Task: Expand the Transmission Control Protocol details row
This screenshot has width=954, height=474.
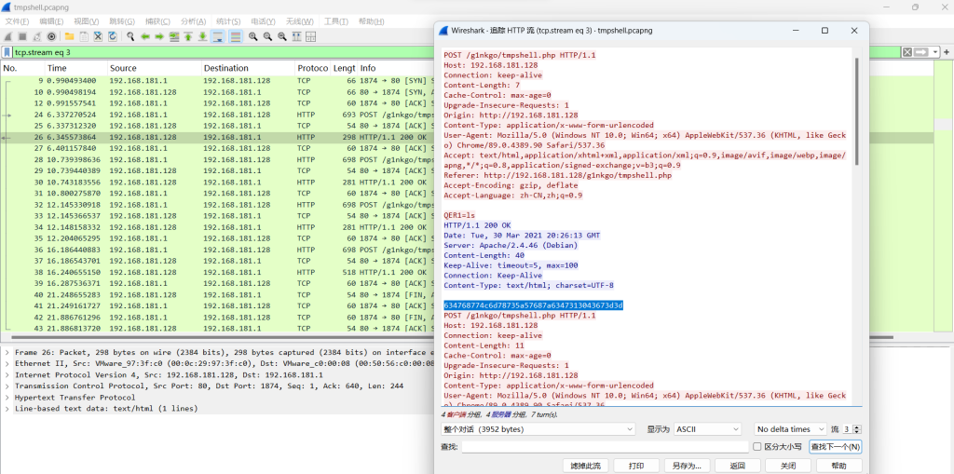Action: (x=8, y=386)
